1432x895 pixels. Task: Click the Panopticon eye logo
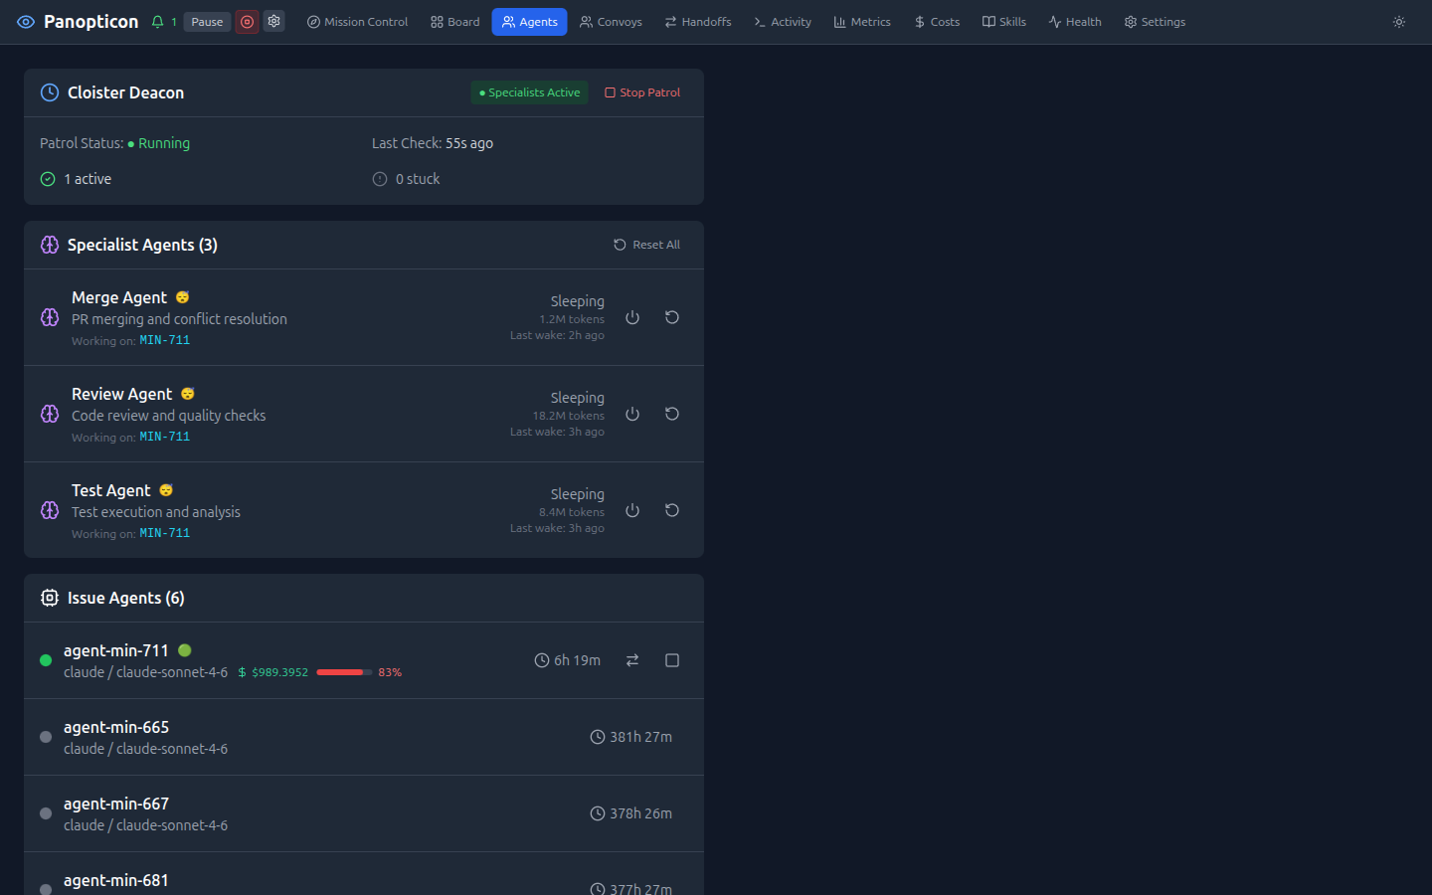click(x=26, y=22)
